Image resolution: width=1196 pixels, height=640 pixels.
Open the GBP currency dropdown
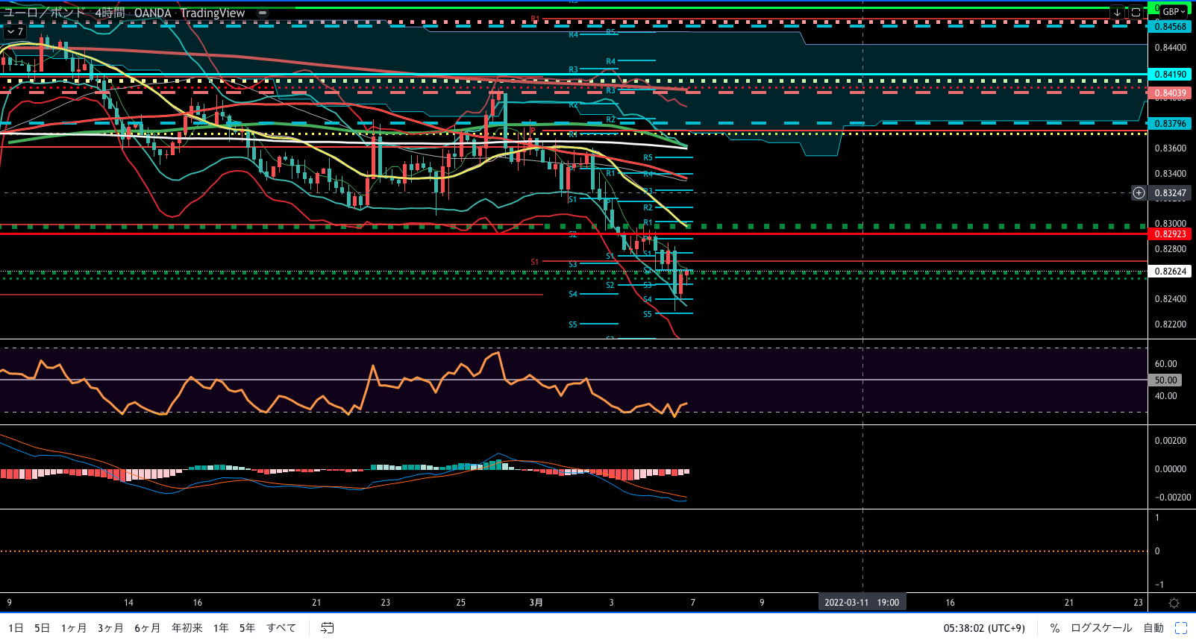coord(1173,11)
